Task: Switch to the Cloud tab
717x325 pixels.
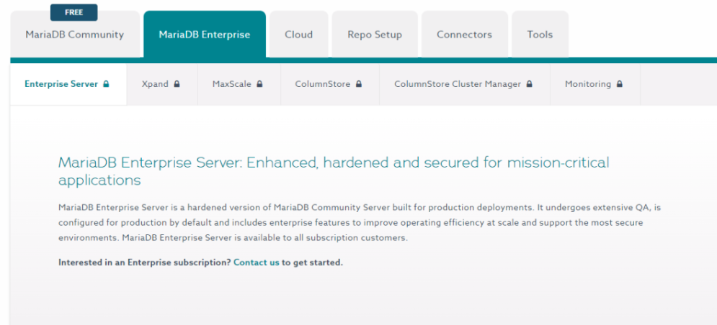Action: pos(298,35)
